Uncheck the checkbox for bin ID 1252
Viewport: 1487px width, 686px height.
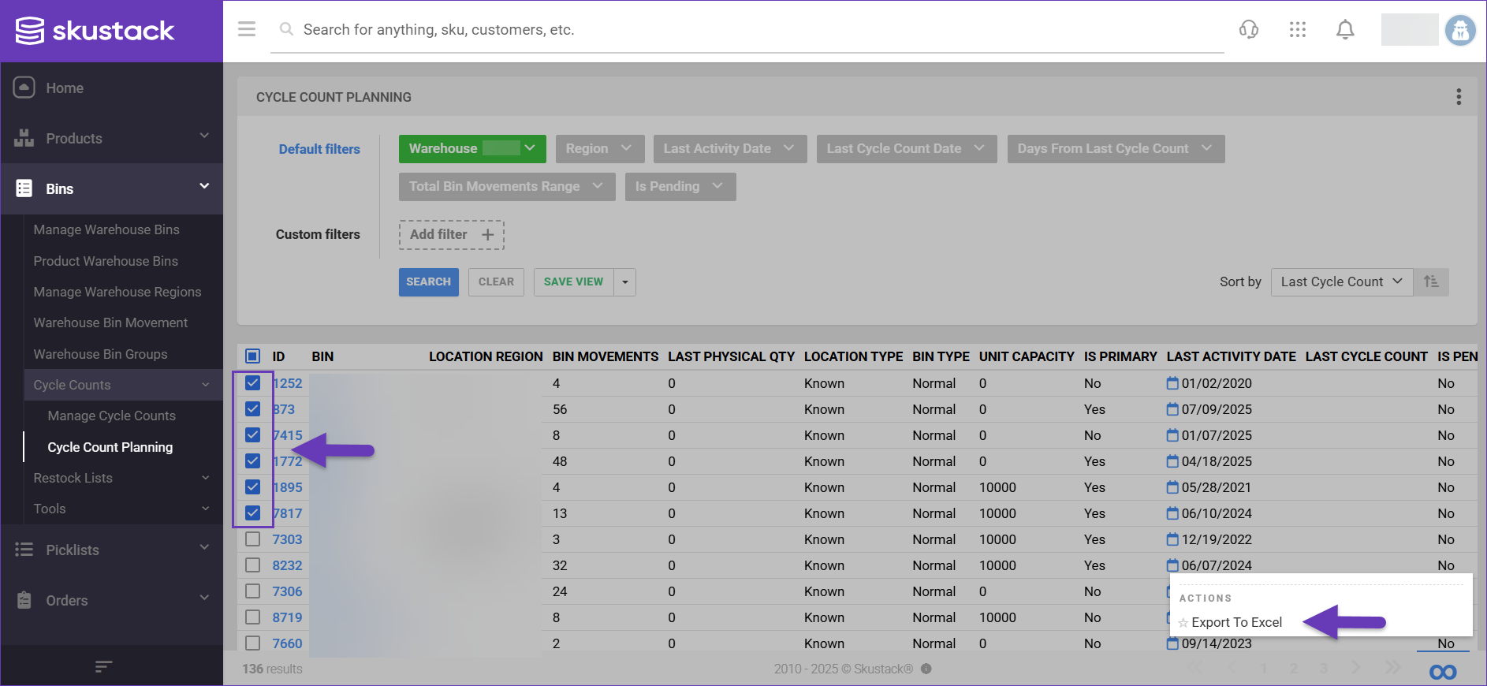click(x=252, y=383)
